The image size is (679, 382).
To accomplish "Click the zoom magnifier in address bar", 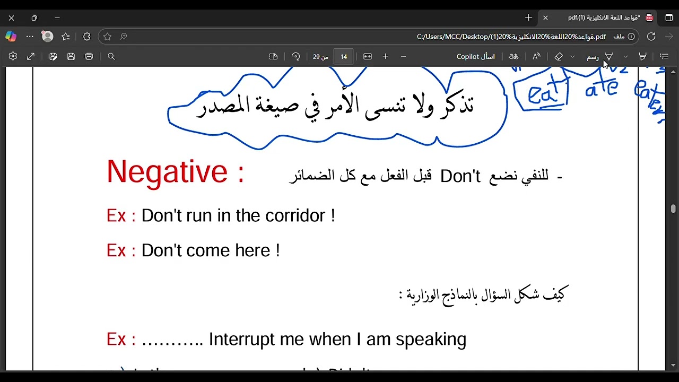I will 124,37.
